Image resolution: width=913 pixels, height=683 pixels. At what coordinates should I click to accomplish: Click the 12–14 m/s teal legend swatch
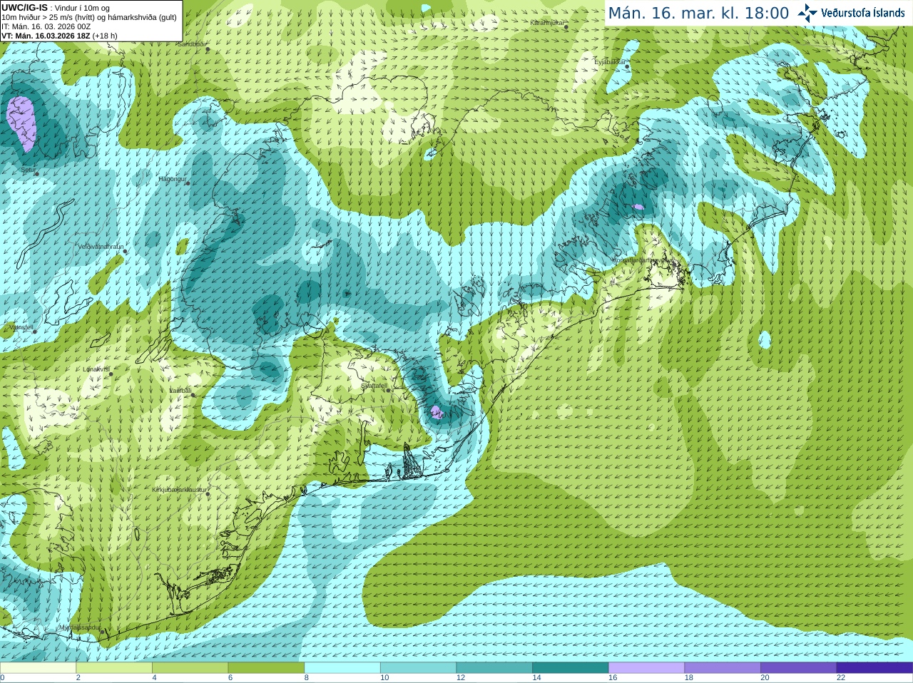coord(494,668)
